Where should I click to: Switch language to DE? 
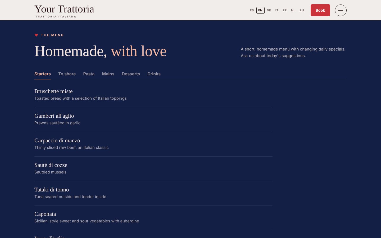coord(269,10)
